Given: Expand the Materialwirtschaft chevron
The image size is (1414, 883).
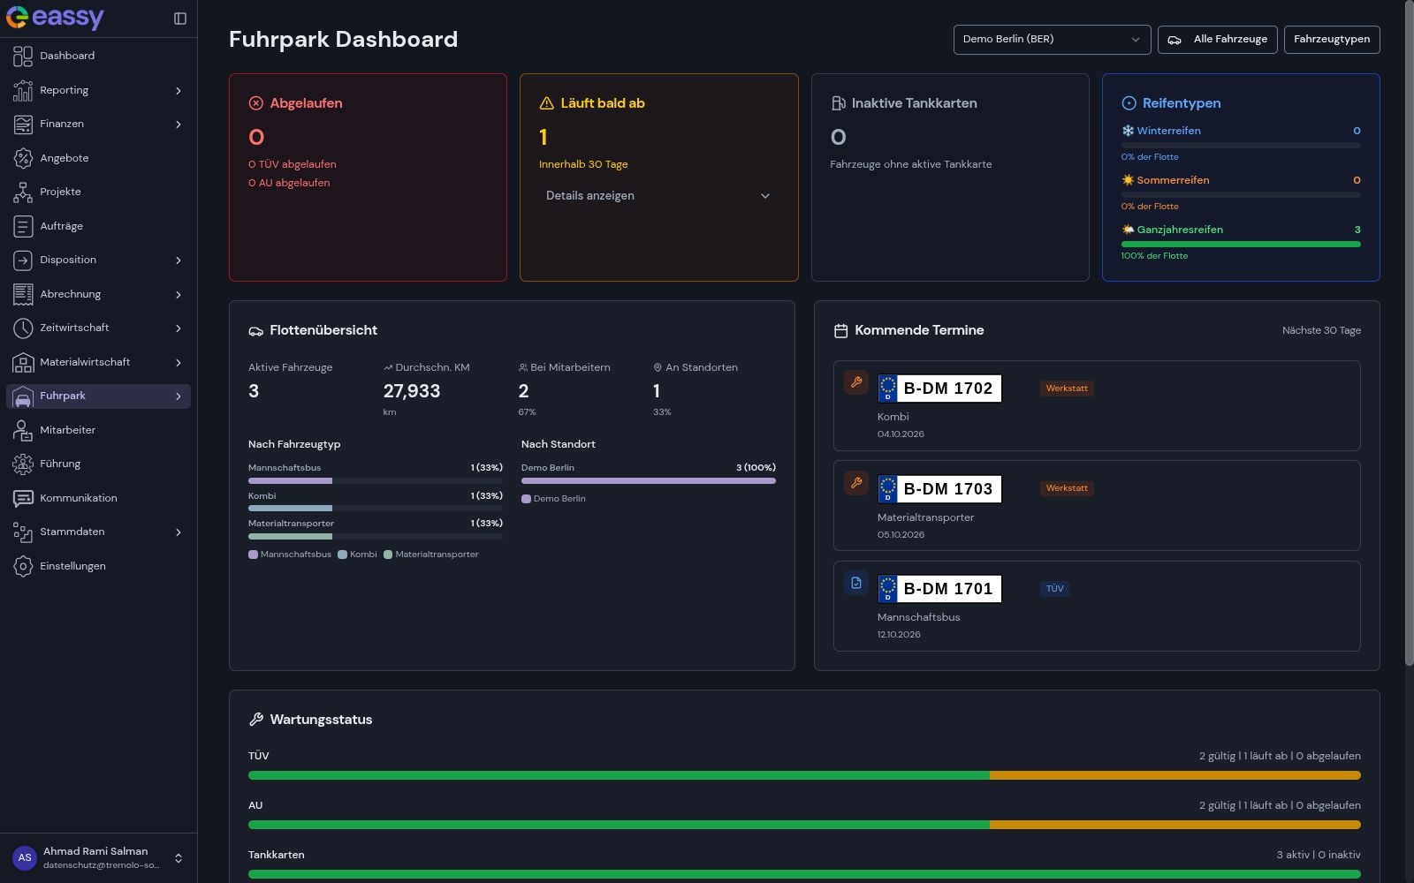Looking at the screenshot, I should pos(179,363).
